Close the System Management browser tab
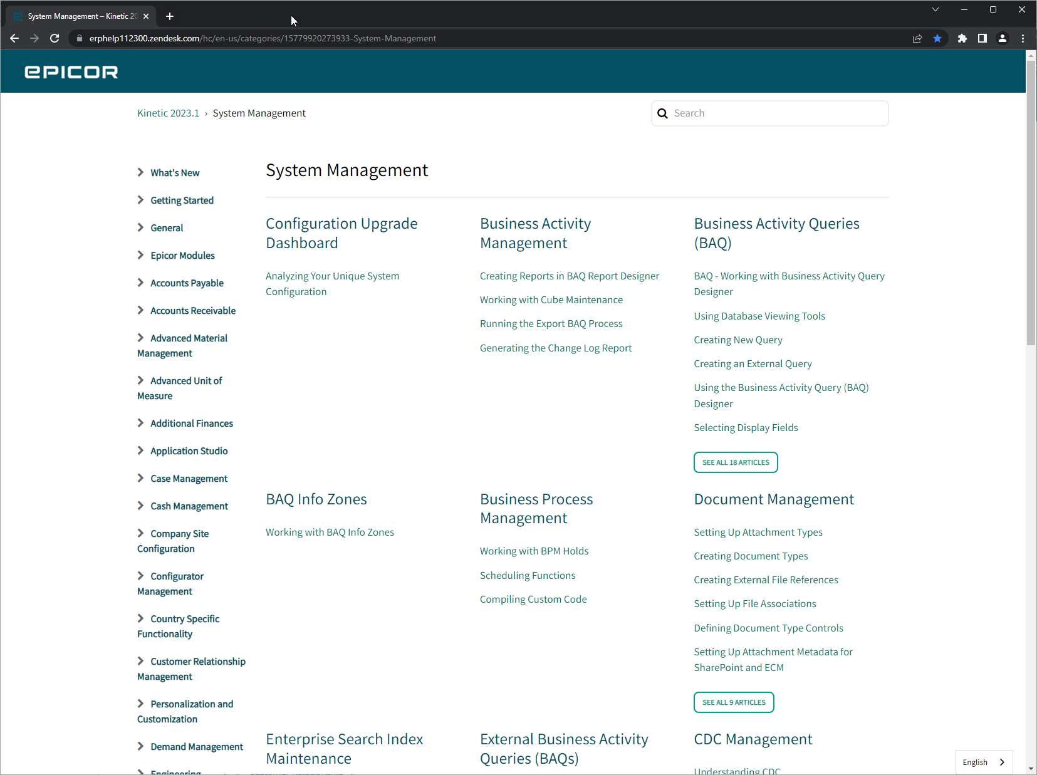Image resolution: width=1037 pixels, height=775 pixels. [146, 16]
